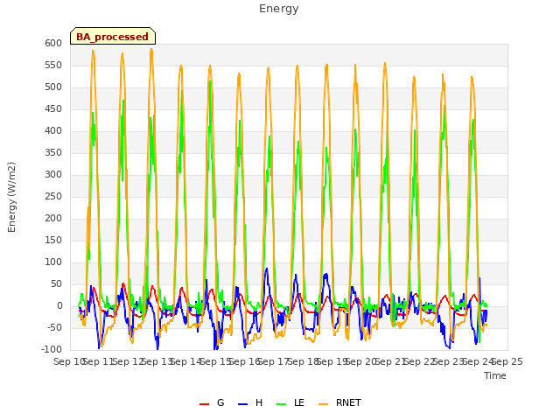The height and width of the screenshot is (420, 560).
Task: Click the 500 y-axis tick label
Action: tap(53, 87)
